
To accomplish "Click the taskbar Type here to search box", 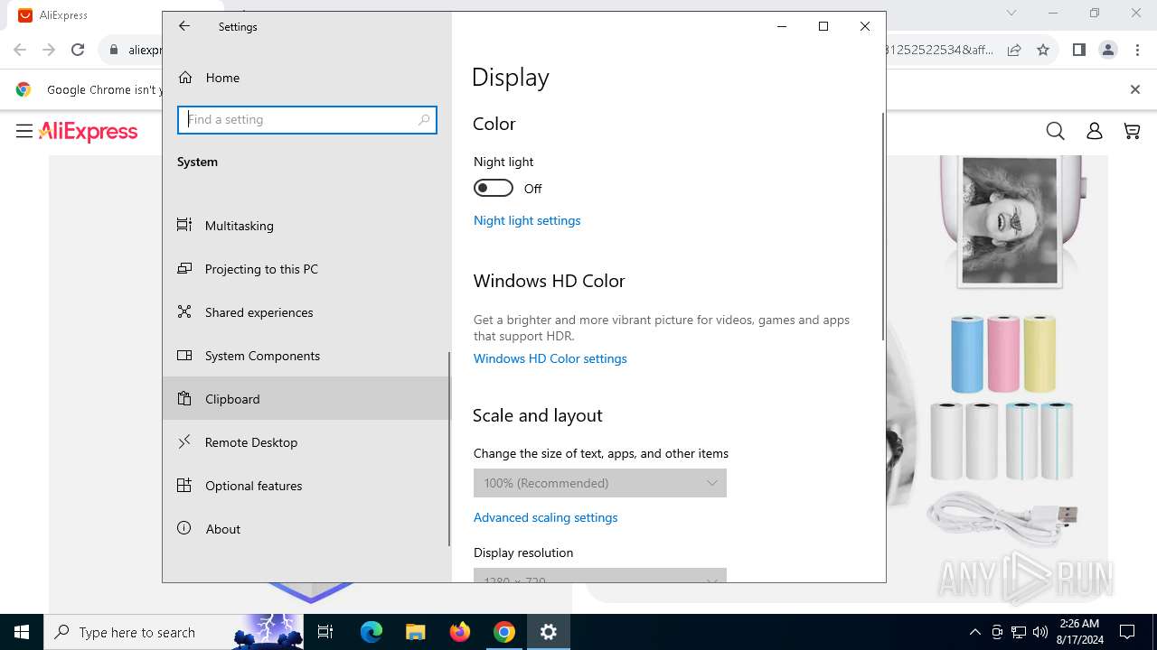I will 174,632.
